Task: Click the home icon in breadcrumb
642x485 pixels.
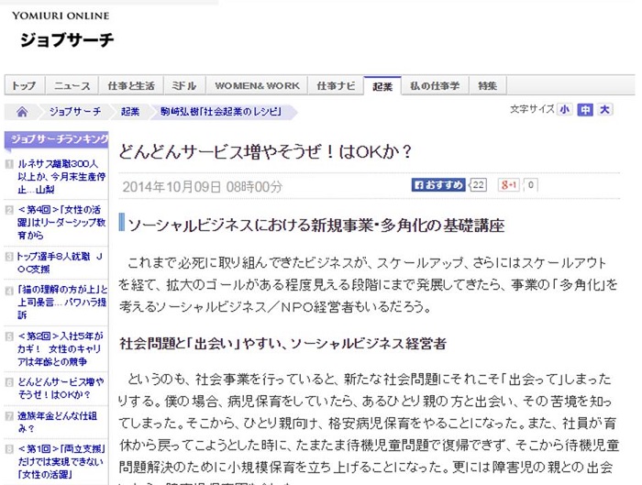Action: tap(22, 112)
